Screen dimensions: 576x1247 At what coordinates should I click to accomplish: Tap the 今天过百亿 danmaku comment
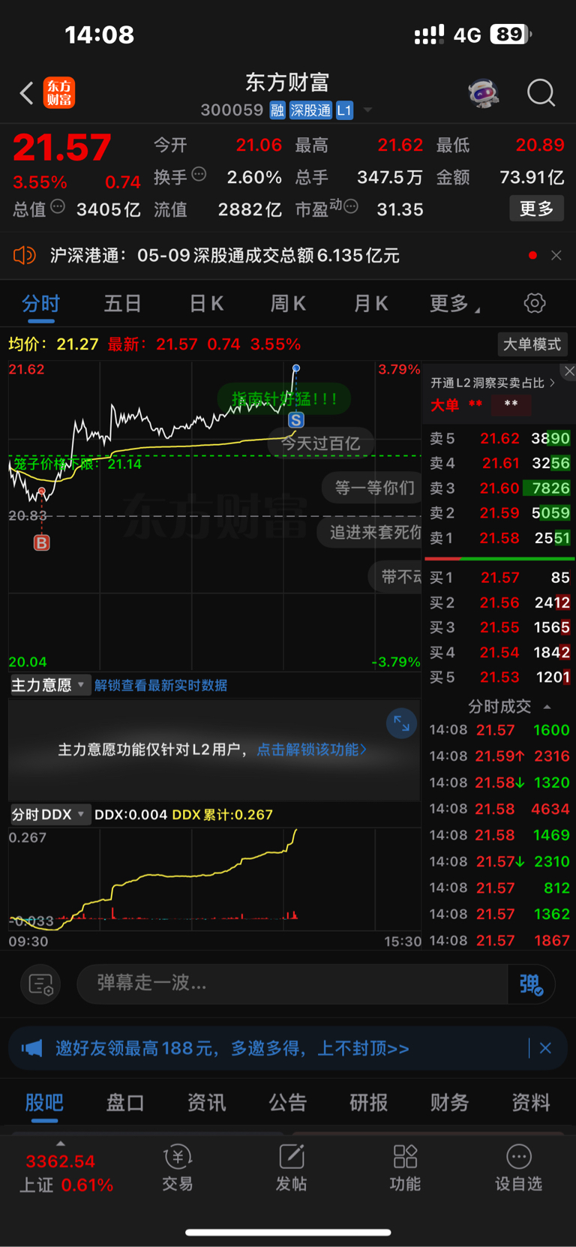coord(321,443)
